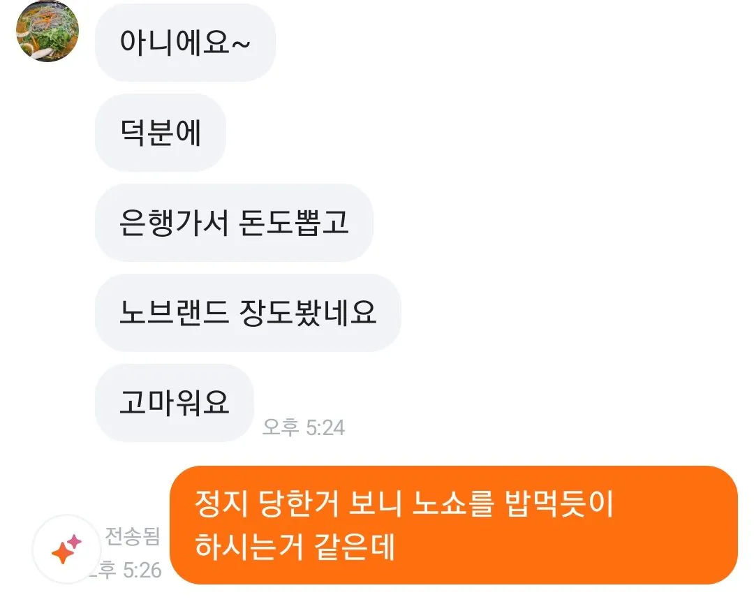Click '하시는거 같은데' line in orange bubble
Screen dimensions: 754x611
coord(295,547)
